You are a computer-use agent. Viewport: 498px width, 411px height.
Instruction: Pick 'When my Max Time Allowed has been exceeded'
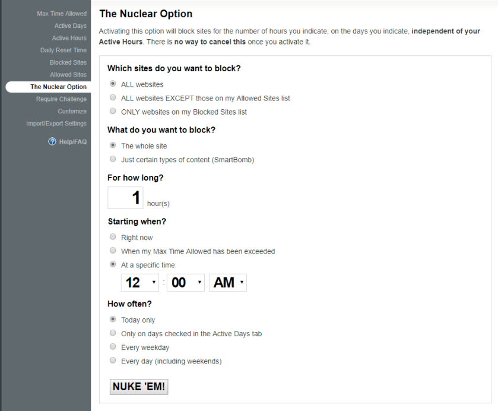click(113, 251)
